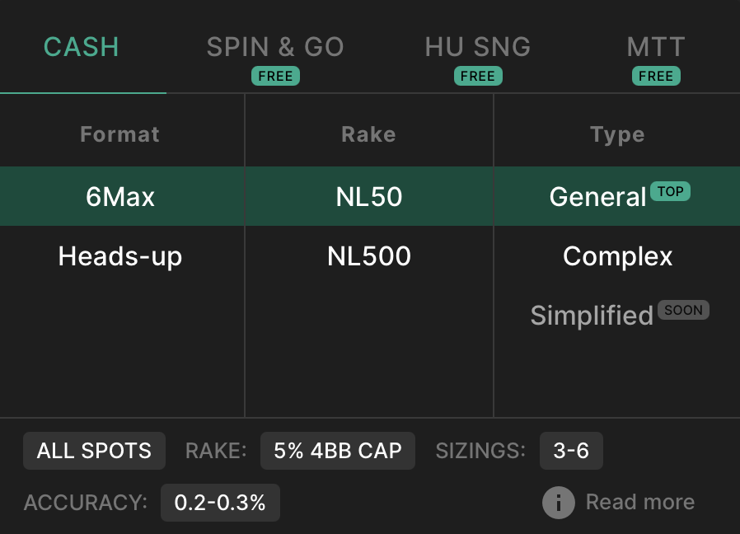Click the TOP badge next to General
Screen dimensions: 740x534
point(670,191)
